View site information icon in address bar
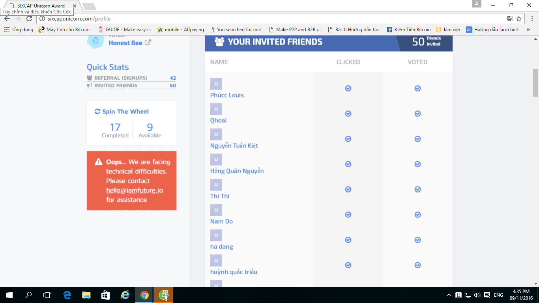 click(43, 19)
